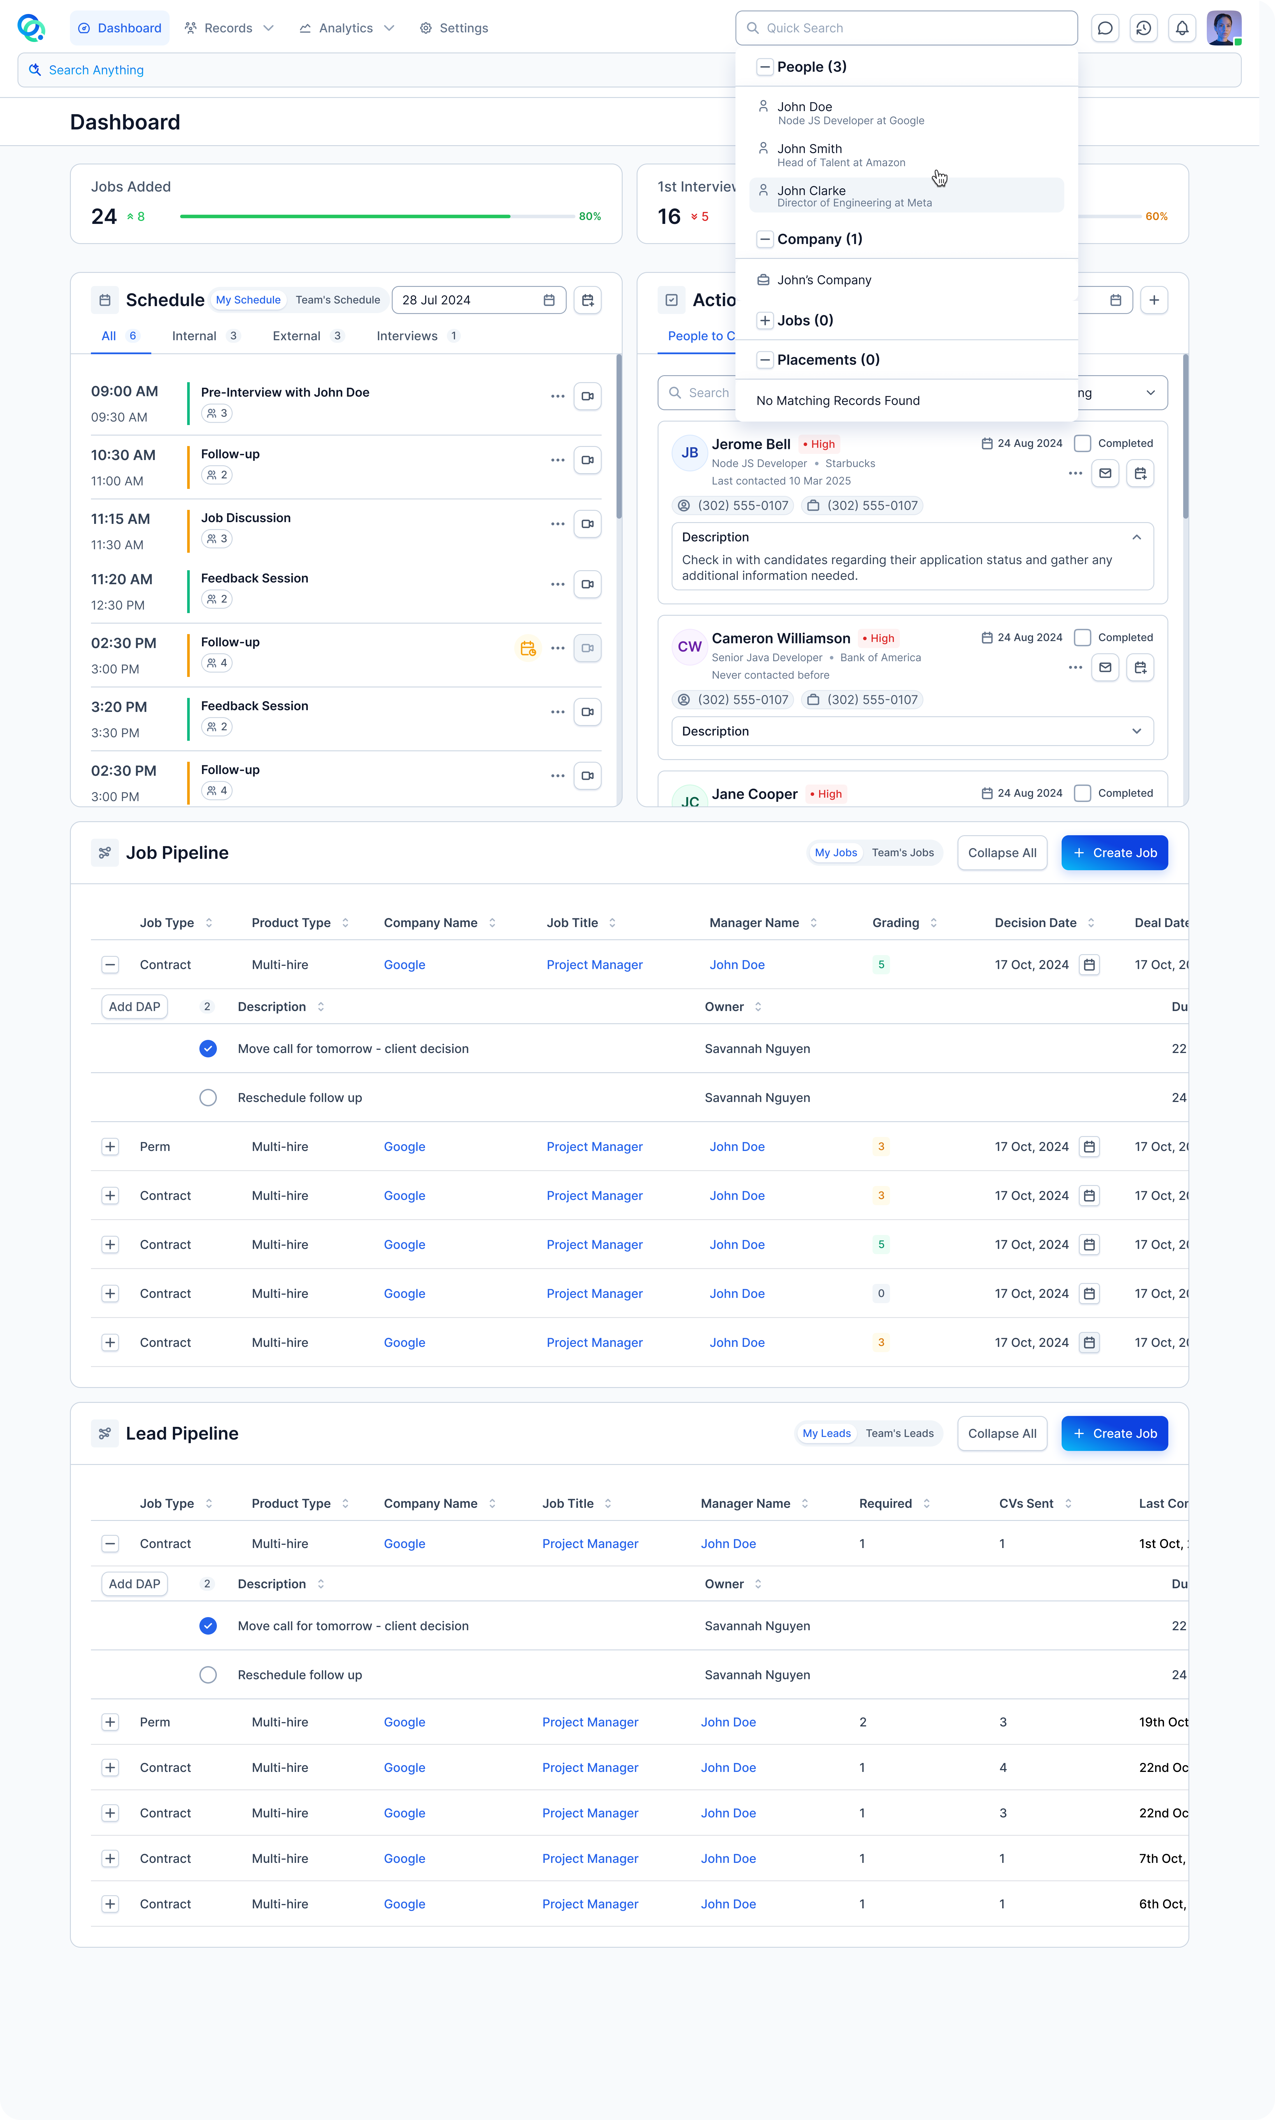The image size is (1275, 2120).
Task: Click email icon on Jerome Bell card
Action: click(x=1105, y=473)
